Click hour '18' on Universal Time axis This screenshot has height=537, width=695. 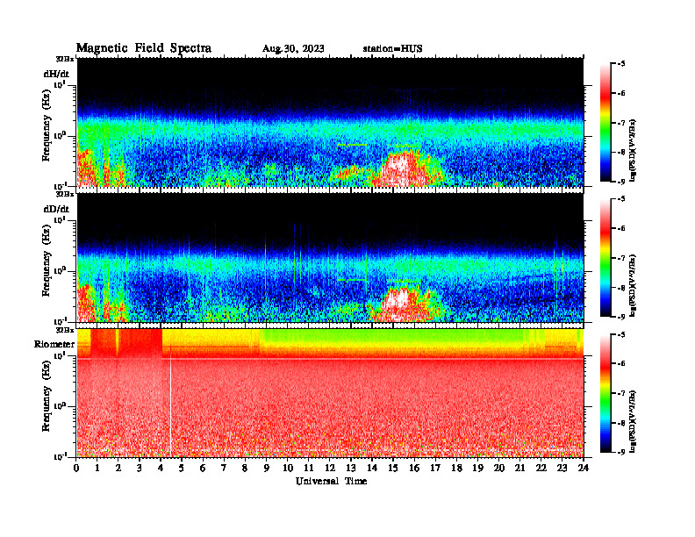pyautogui.click(x=456, y=469)
